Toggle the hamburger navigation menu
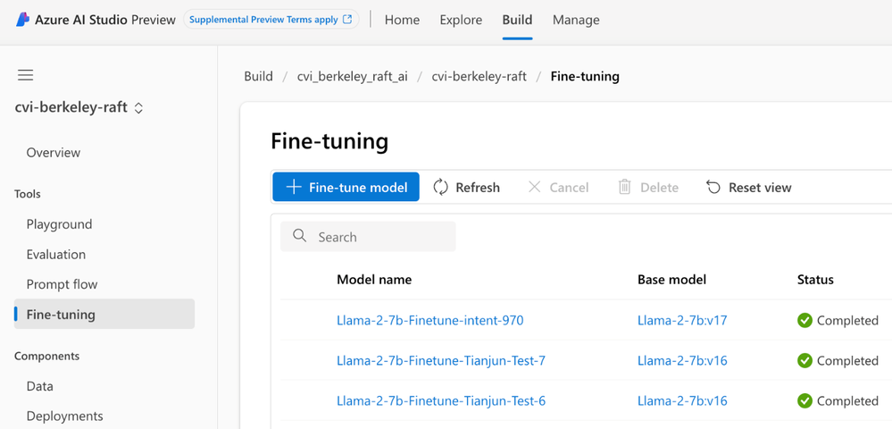Image resolution: width=892 pixels, height=429 pixels. pyautogui.click(x=26, y=75)
